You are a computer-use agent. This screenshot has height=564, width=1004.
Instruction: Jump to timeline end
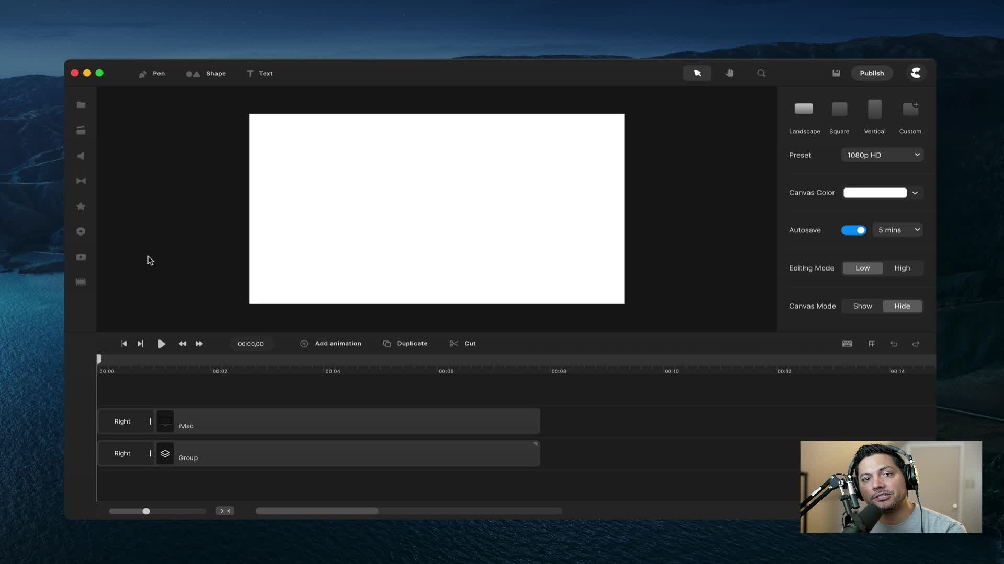[140, 344]
